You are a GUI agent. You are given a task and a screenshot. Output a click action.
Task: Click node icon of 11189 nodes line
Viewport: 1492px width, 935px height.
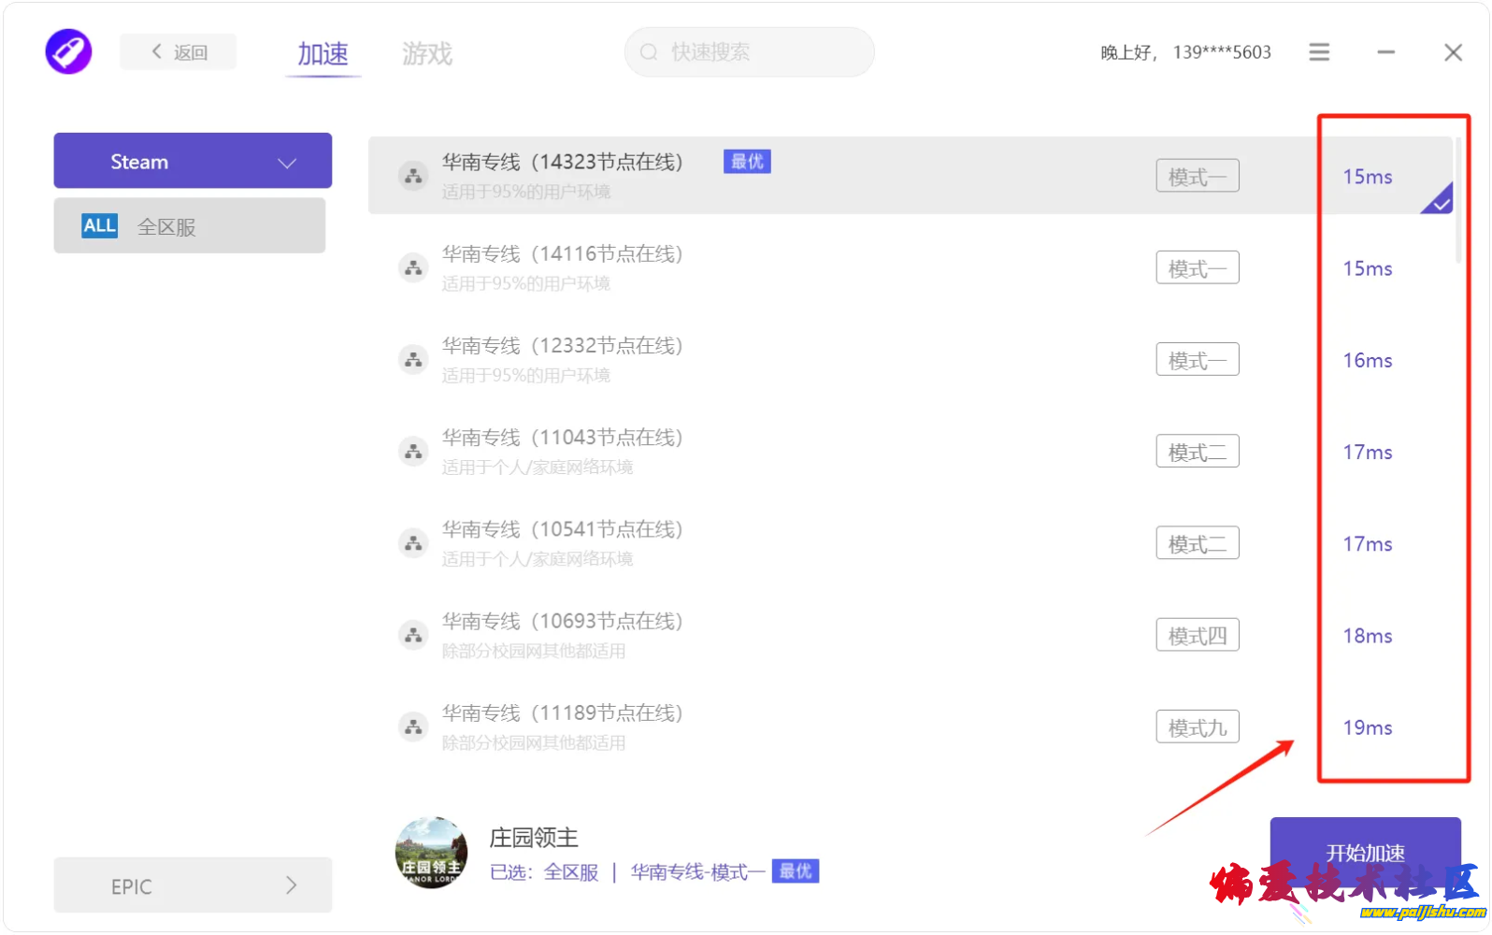413,726
